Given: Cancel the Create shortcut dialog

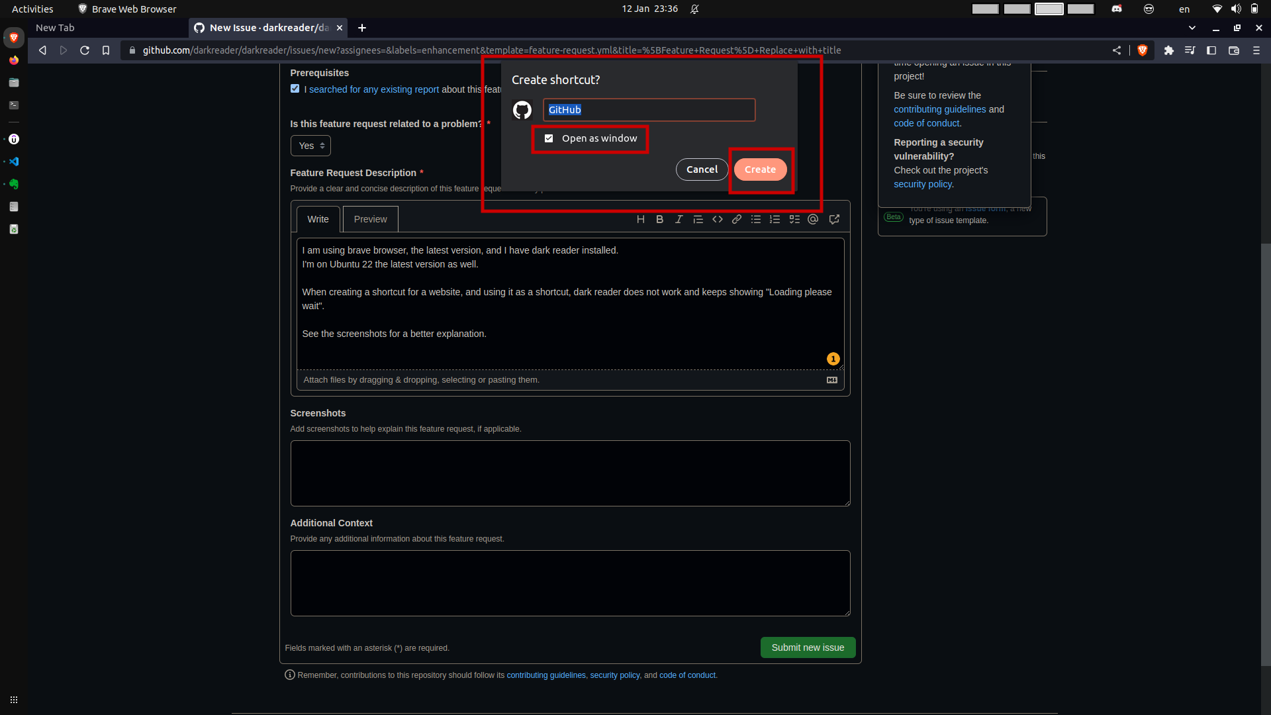Looking at the screenshot, I should 702,169.
